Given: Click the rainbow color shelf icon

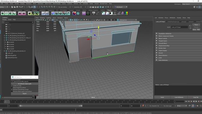Looking at the screenshot, I should tap(127, 13).
